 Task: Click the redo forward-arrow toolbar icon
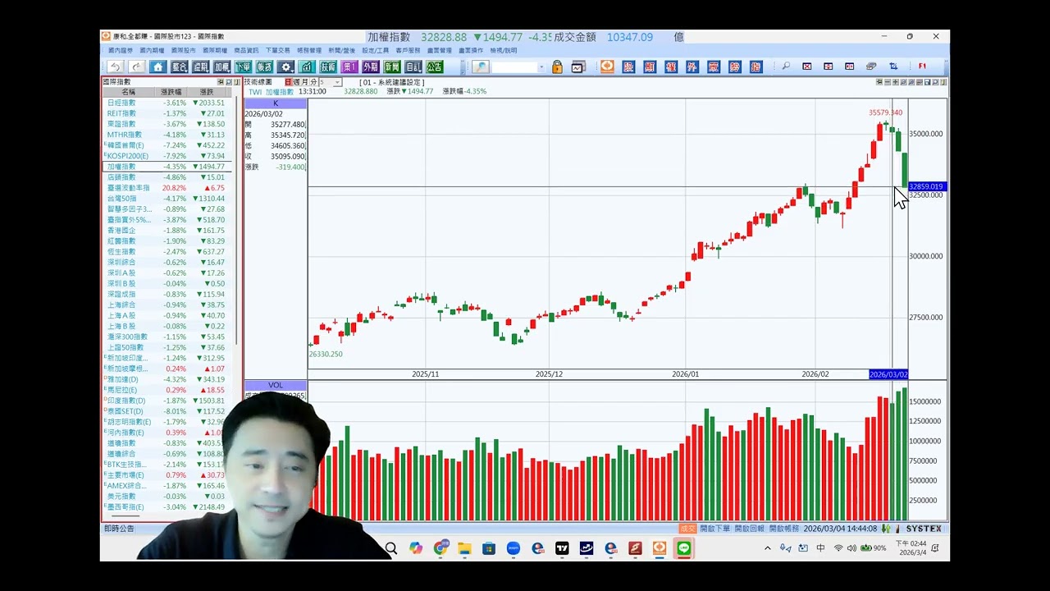(x=136, y=66)
